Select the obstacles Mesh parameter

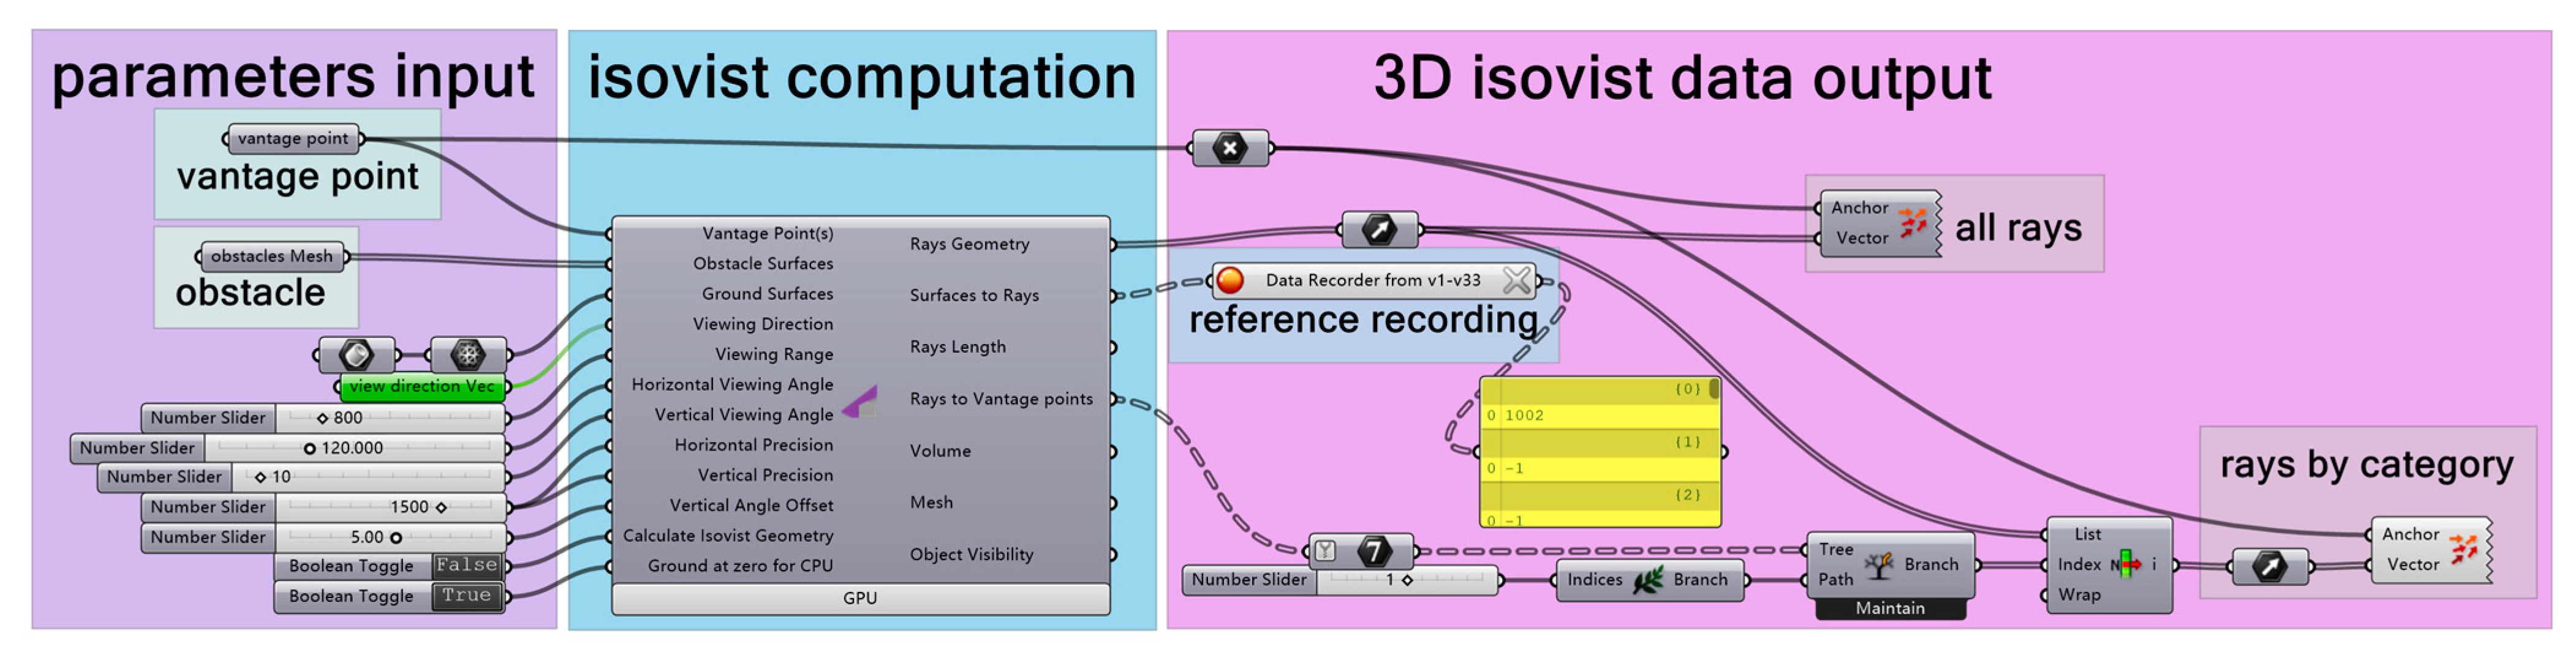272,257
